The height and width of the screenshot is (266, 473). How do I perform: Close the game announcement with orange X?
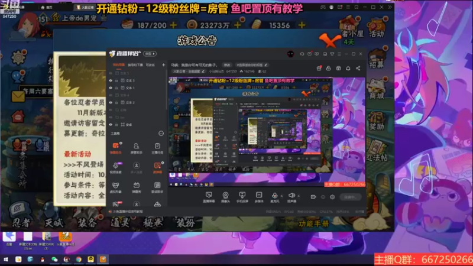(330, 40)
